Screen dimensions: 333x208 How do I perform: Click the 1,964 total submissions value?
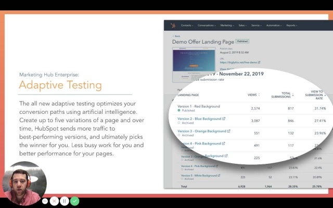coord(268,187)
